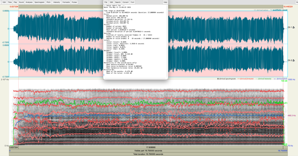Click inside the voice report text area

pyautogui.click(x=136, y=41)
